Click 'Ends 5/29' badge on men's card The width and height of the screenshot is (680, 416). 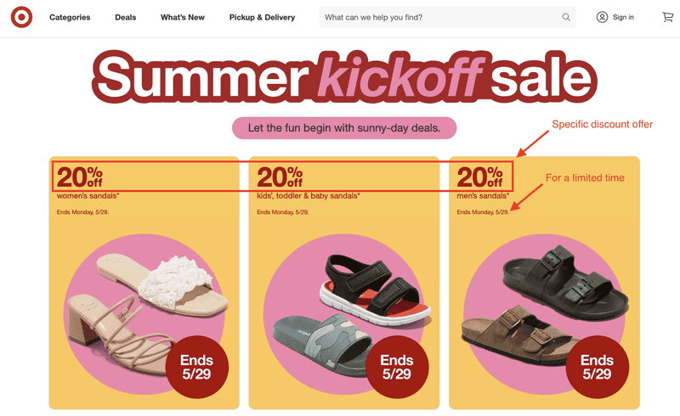point(598,367)
